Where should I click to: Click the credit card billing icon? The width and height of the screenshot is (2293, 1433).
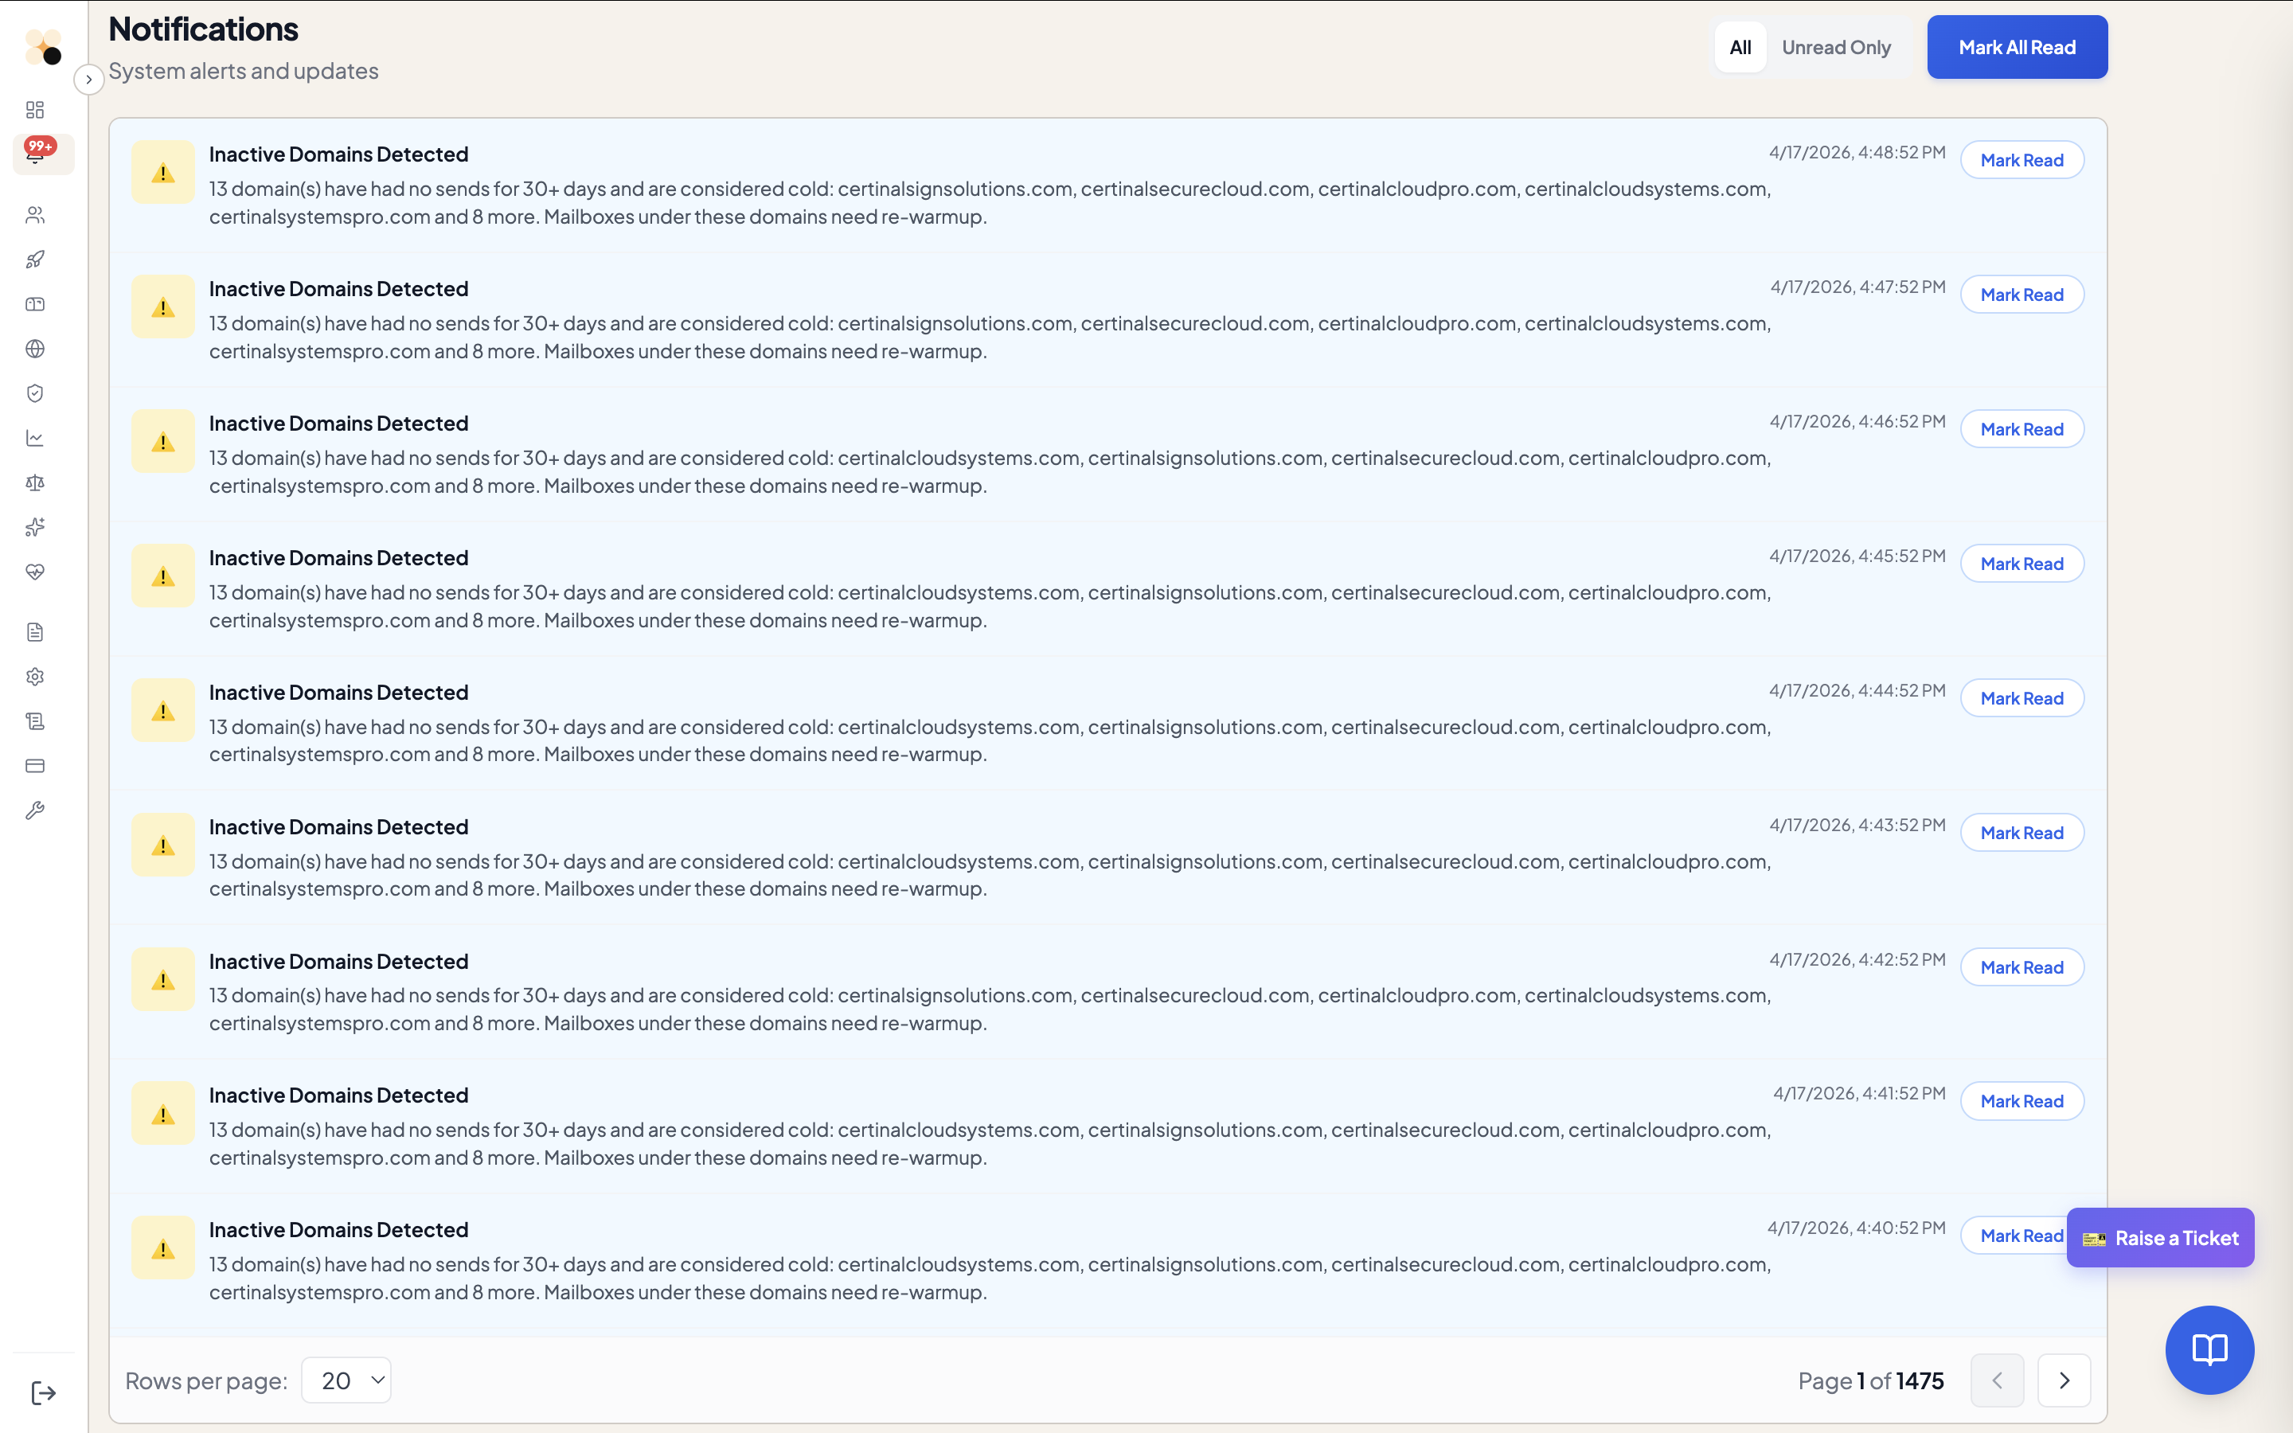pos(35,766)
